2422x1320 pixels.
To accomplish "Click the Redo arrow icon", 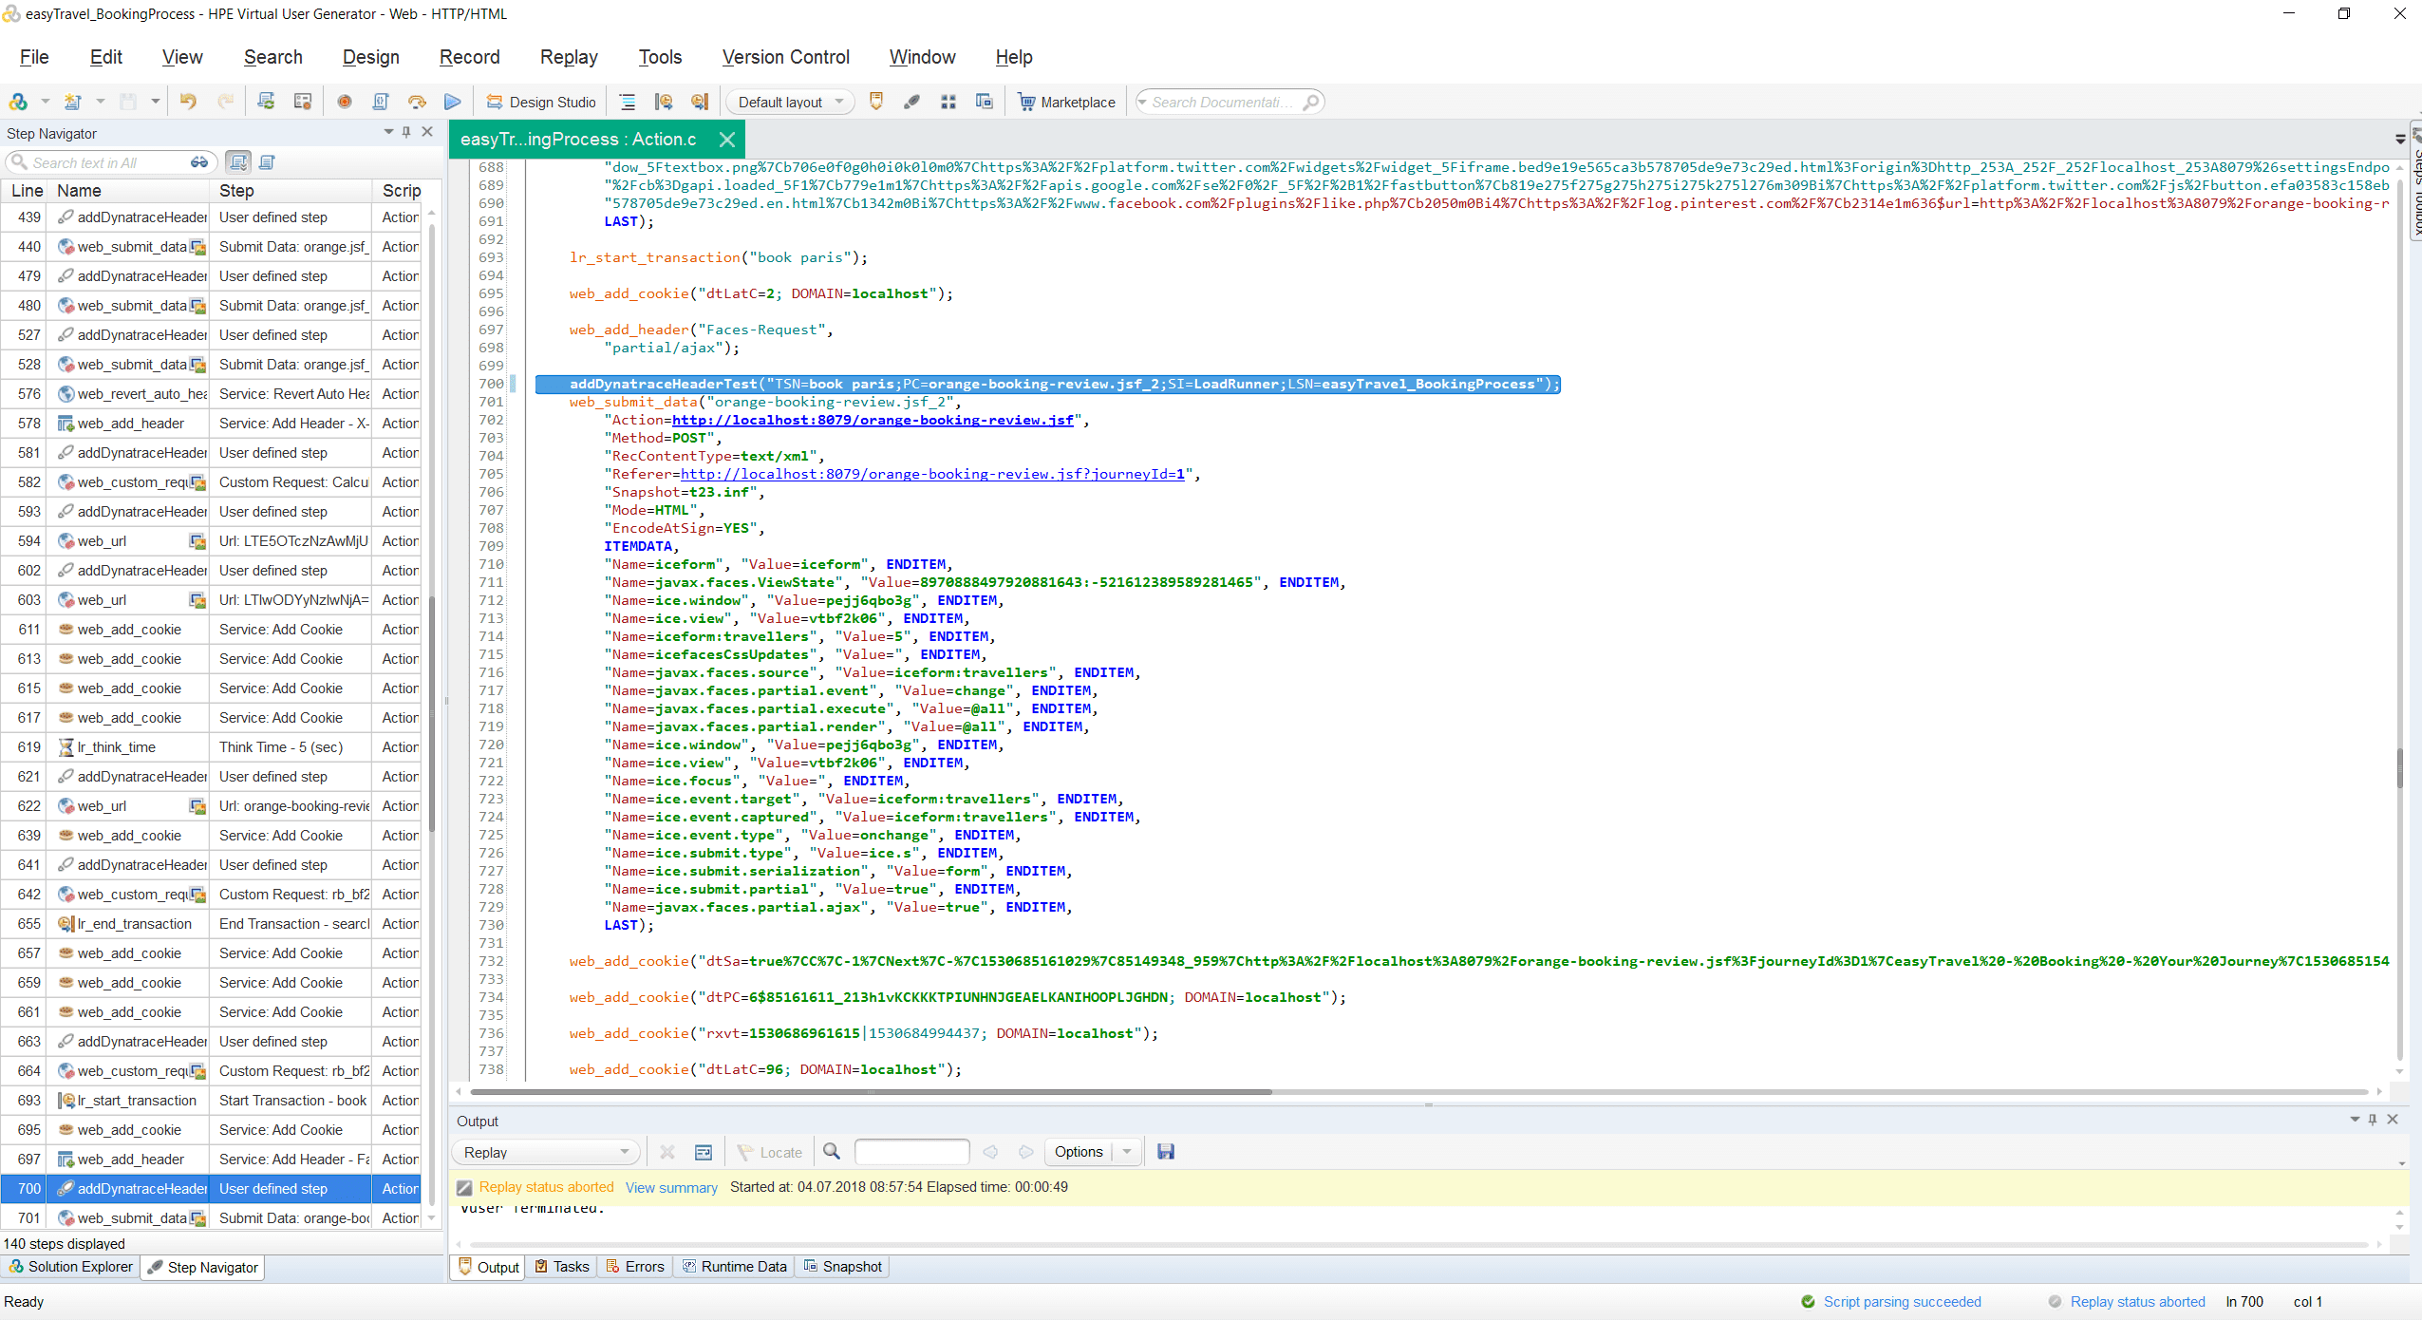I will tap(225, 102).
